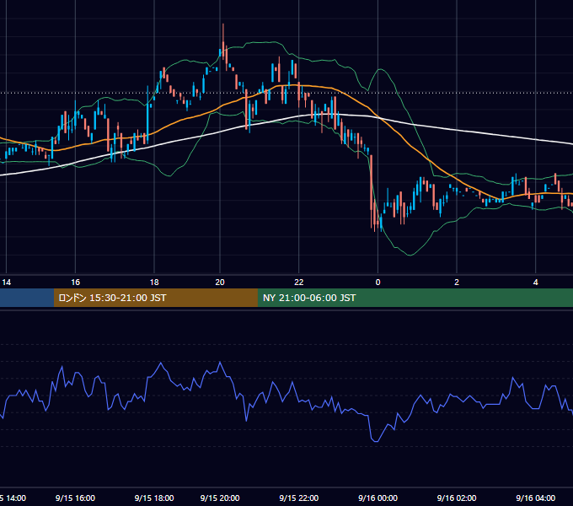Click the 9/16 02:00 time label

[457, 498]
